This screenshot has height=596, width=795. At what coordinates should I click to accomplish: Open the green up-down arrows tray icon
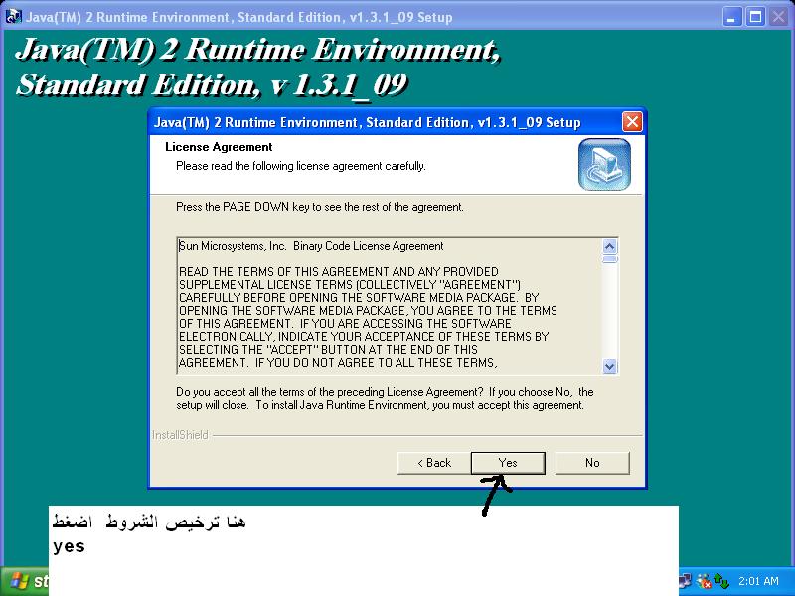[721, 581]
